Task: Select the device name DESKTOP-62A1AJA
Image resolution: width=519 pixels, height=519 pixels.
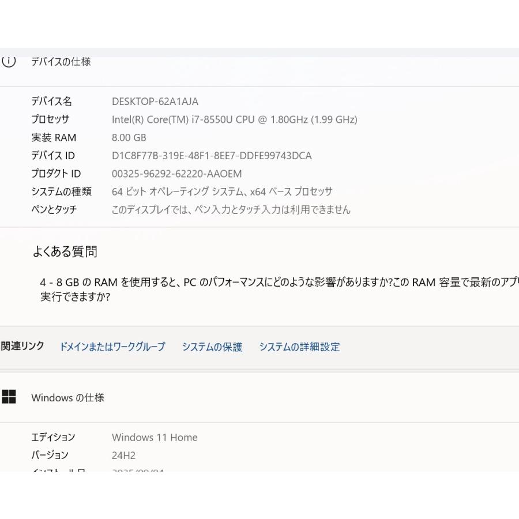Action: (155, 101)
